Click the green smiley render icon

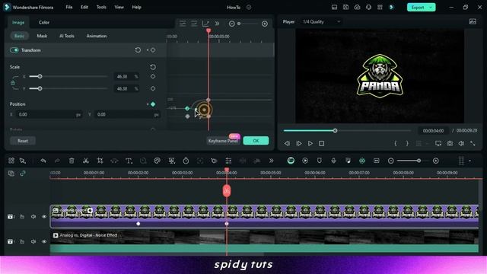[291, 161]
